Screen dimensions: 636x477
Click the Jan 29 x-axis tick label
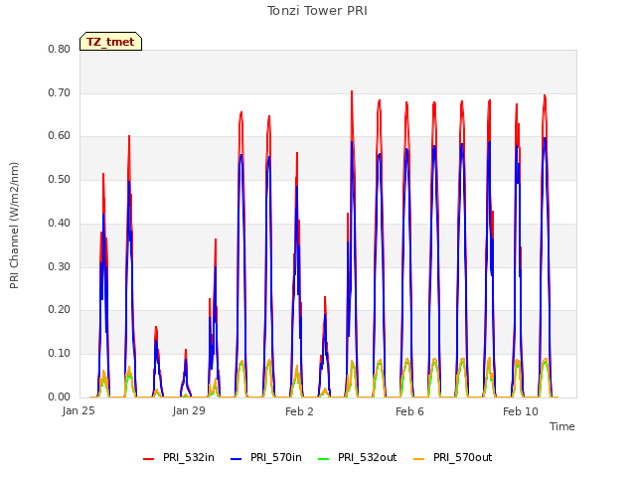[x=189, y=410]
